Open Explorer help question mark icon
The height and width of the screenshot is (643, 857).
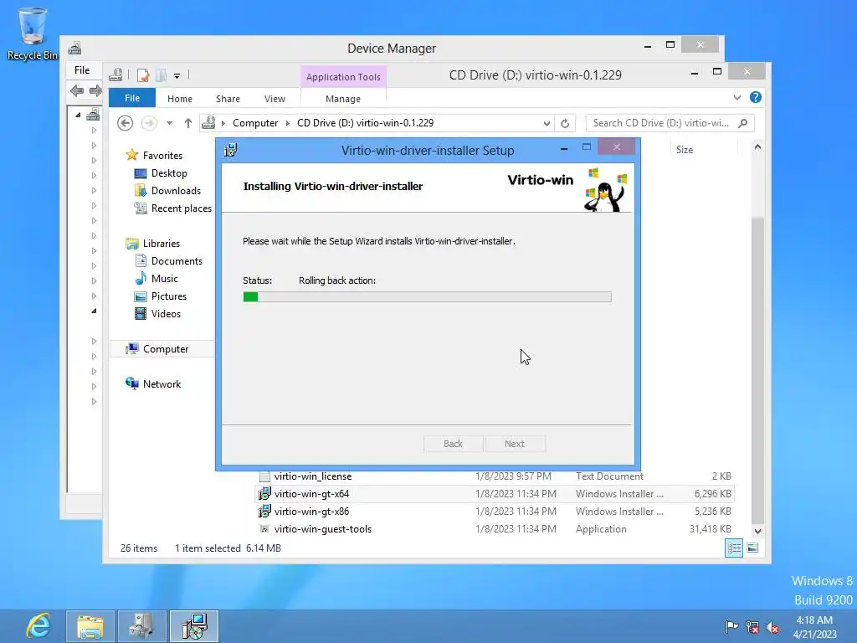coord(756,97)
